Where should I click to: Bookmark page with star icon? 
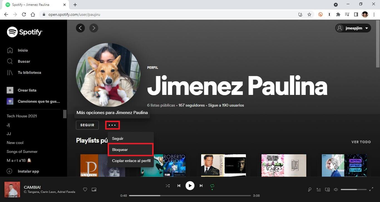tap(309, 14)
